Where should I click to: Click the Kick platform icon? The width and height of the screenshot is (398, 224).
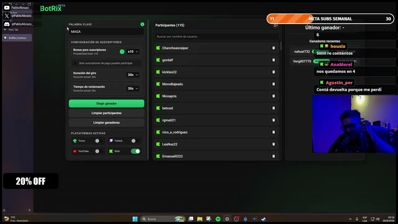[x=111, y=151]
